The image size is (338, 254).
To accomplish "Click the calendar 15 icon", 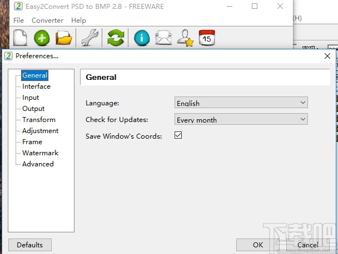I will pyautogui.click(x=207, y=38).
